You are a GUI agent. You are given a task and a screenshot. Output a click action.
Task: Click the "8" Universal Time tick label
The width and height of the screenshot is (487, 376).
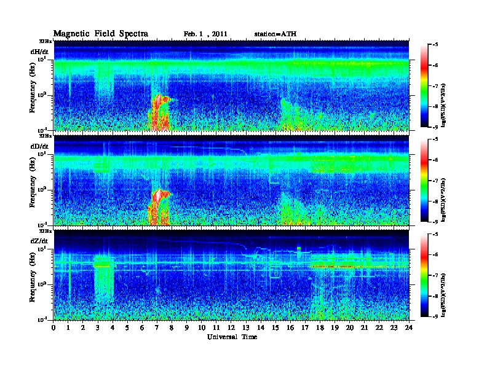[172, 328]
